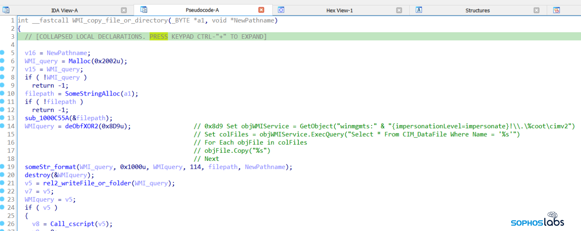
Task: Click the ExecQuery CIM_DataFile comment
Action: (x=357, y=134)
